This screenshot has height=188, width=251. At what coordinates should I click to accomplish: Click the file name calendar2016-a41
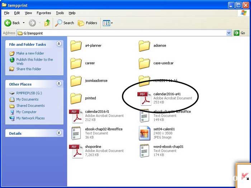(x=167, y=94)
